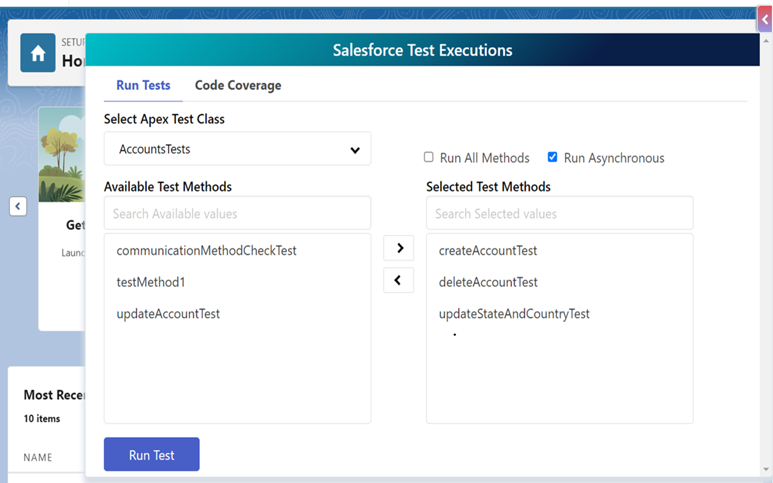Image resolution: width=773 pixels, height=483 pixels.
Task: Open the Code Coverage tab
Action: point(238,85)
